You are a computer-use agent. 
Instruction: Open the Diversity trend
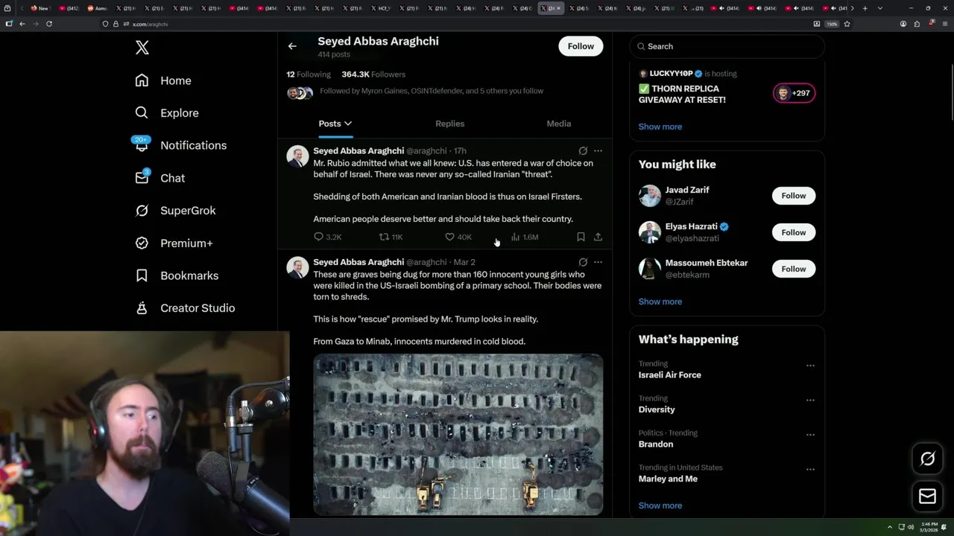(x=656, y=409)
